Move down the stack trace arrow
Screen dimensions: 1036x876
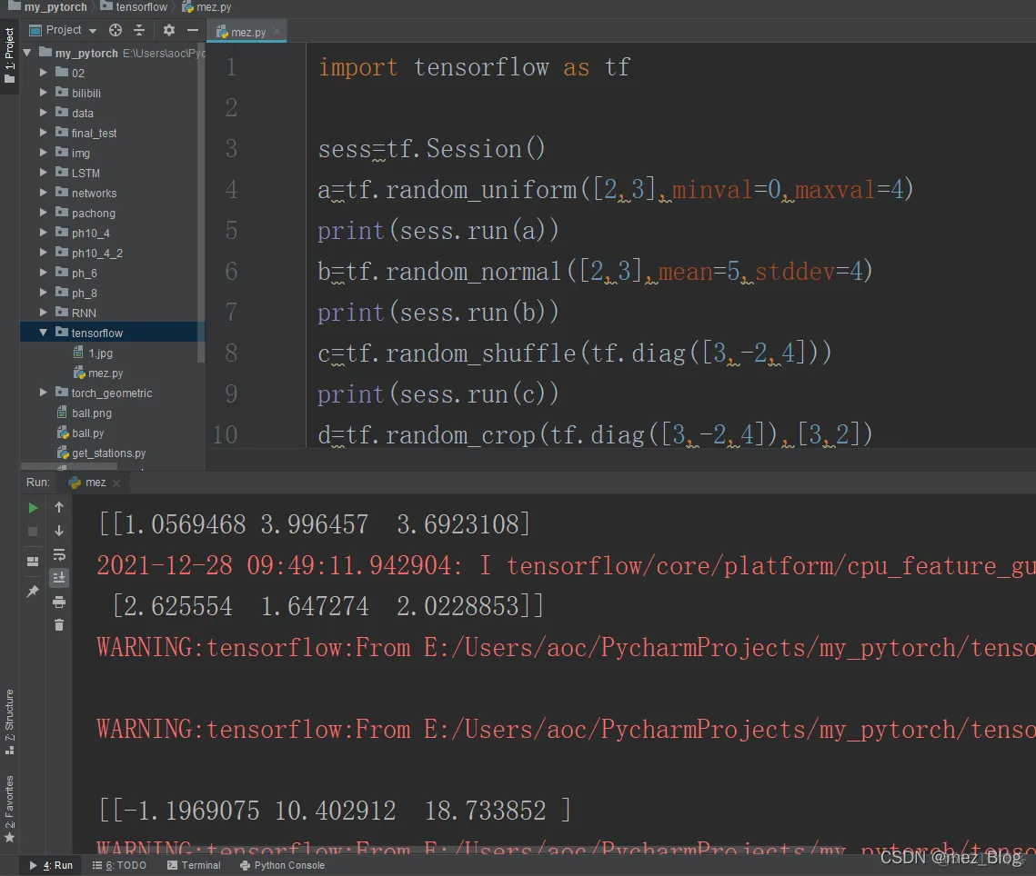point(59,531)
